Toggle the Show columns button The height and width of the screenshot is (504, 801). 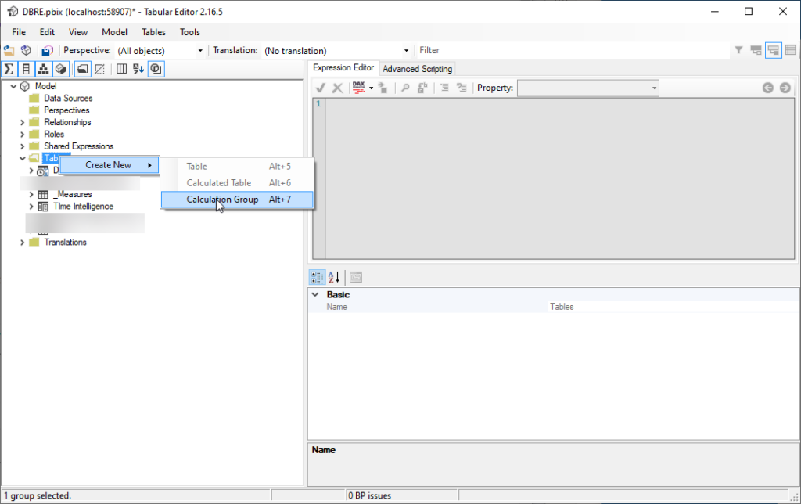click(x=26, y=69)
